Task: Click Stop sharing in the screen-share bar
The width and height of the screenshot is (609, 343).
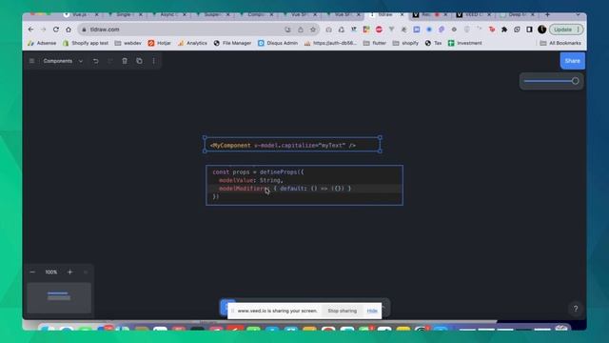Action: click(343, 311)
